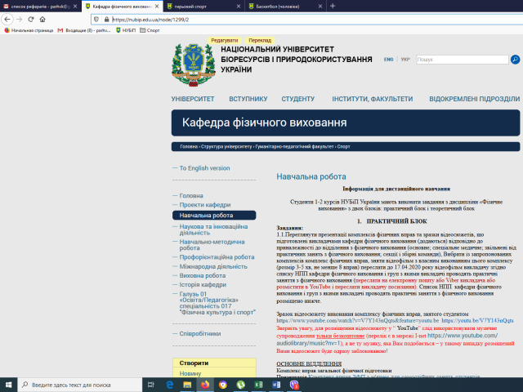This screenshot has width=523, height=392.
Task: Open Виховна робота sidebar link
Action: (203, 276)
